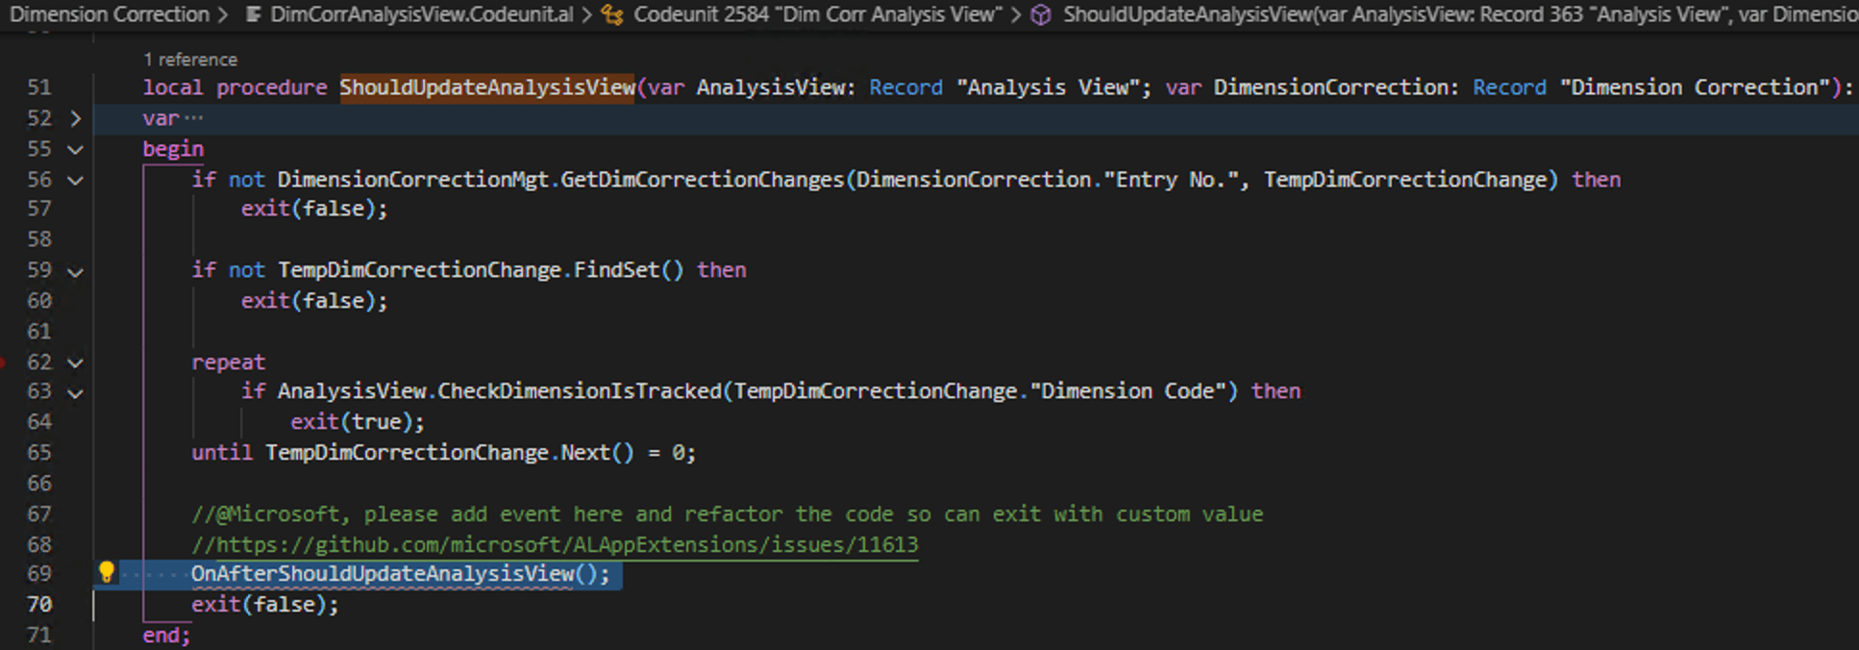This screenshot has height=650, width=1859.
Task: Click the until keyword on line 65
Action: [222, 453]
